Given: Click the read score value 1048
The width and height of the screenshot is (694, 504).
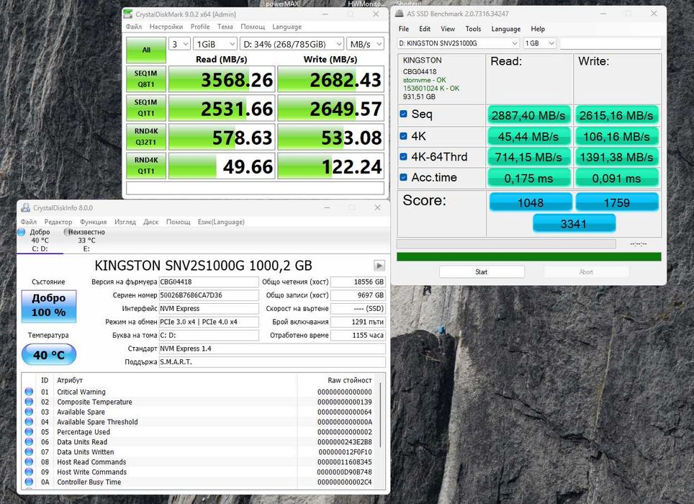Looking at the screenshot, I should (531, 202).
